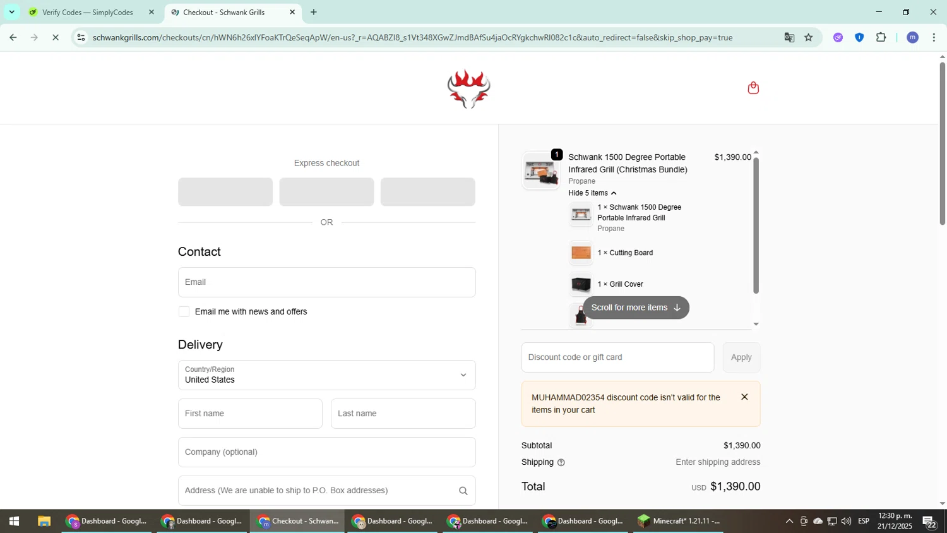The width and height of the screenshot is (947, 533).
Task: Open Google Translate page icon
Action: tap(789, 37)
